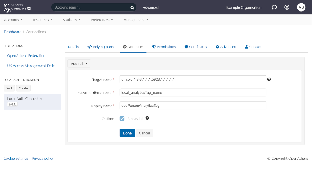Viewport: 312px width, 175px height.
Task: Open Cookie settings in the footer
Action: point(16,158)
